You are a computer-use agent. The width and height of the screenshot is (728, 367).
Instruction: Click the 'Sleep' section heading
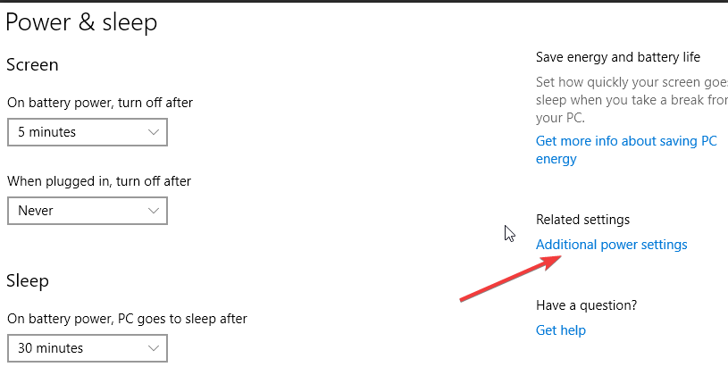[x=28, y=280]
